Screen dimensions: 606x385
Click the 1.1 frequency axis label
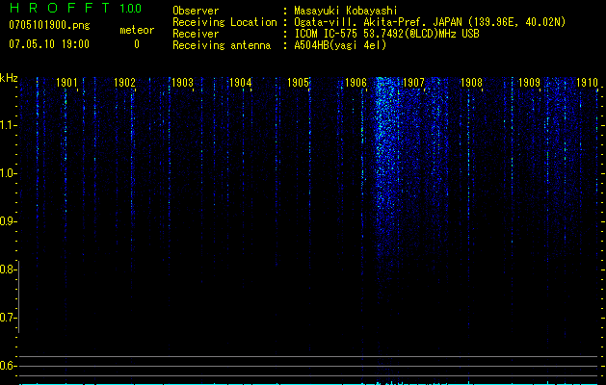[8, 125]
